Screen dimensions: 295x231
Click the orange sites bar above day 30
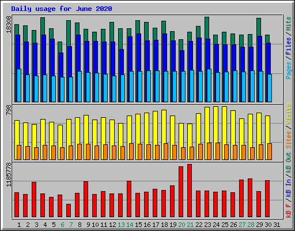click(270, 151)
